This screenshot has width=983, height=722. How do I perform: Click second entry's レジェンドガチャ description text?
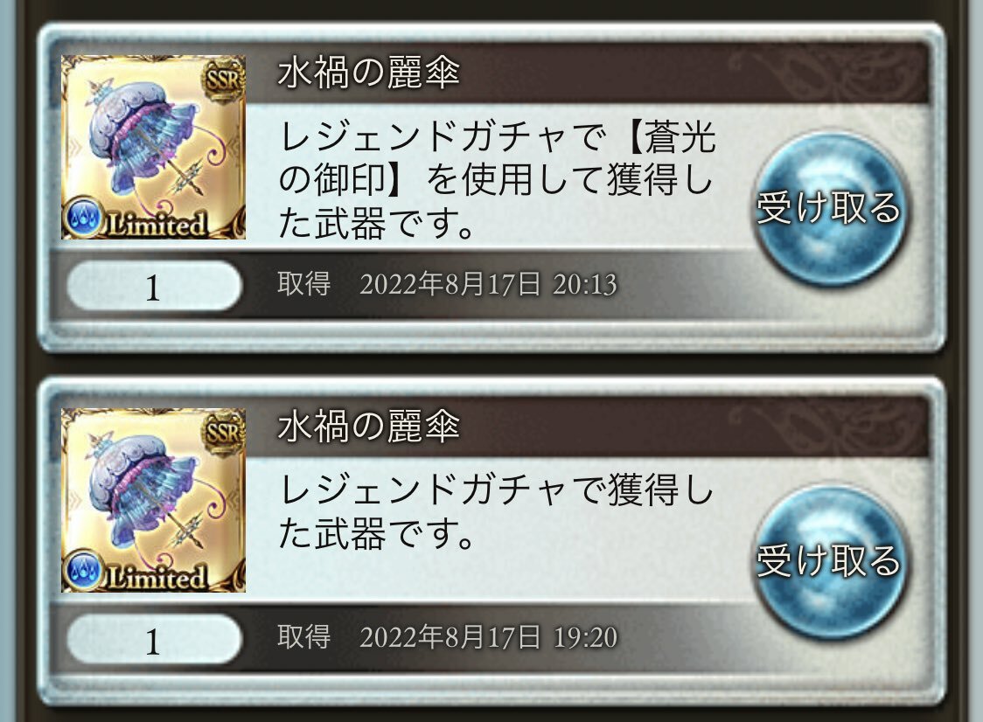496,510
